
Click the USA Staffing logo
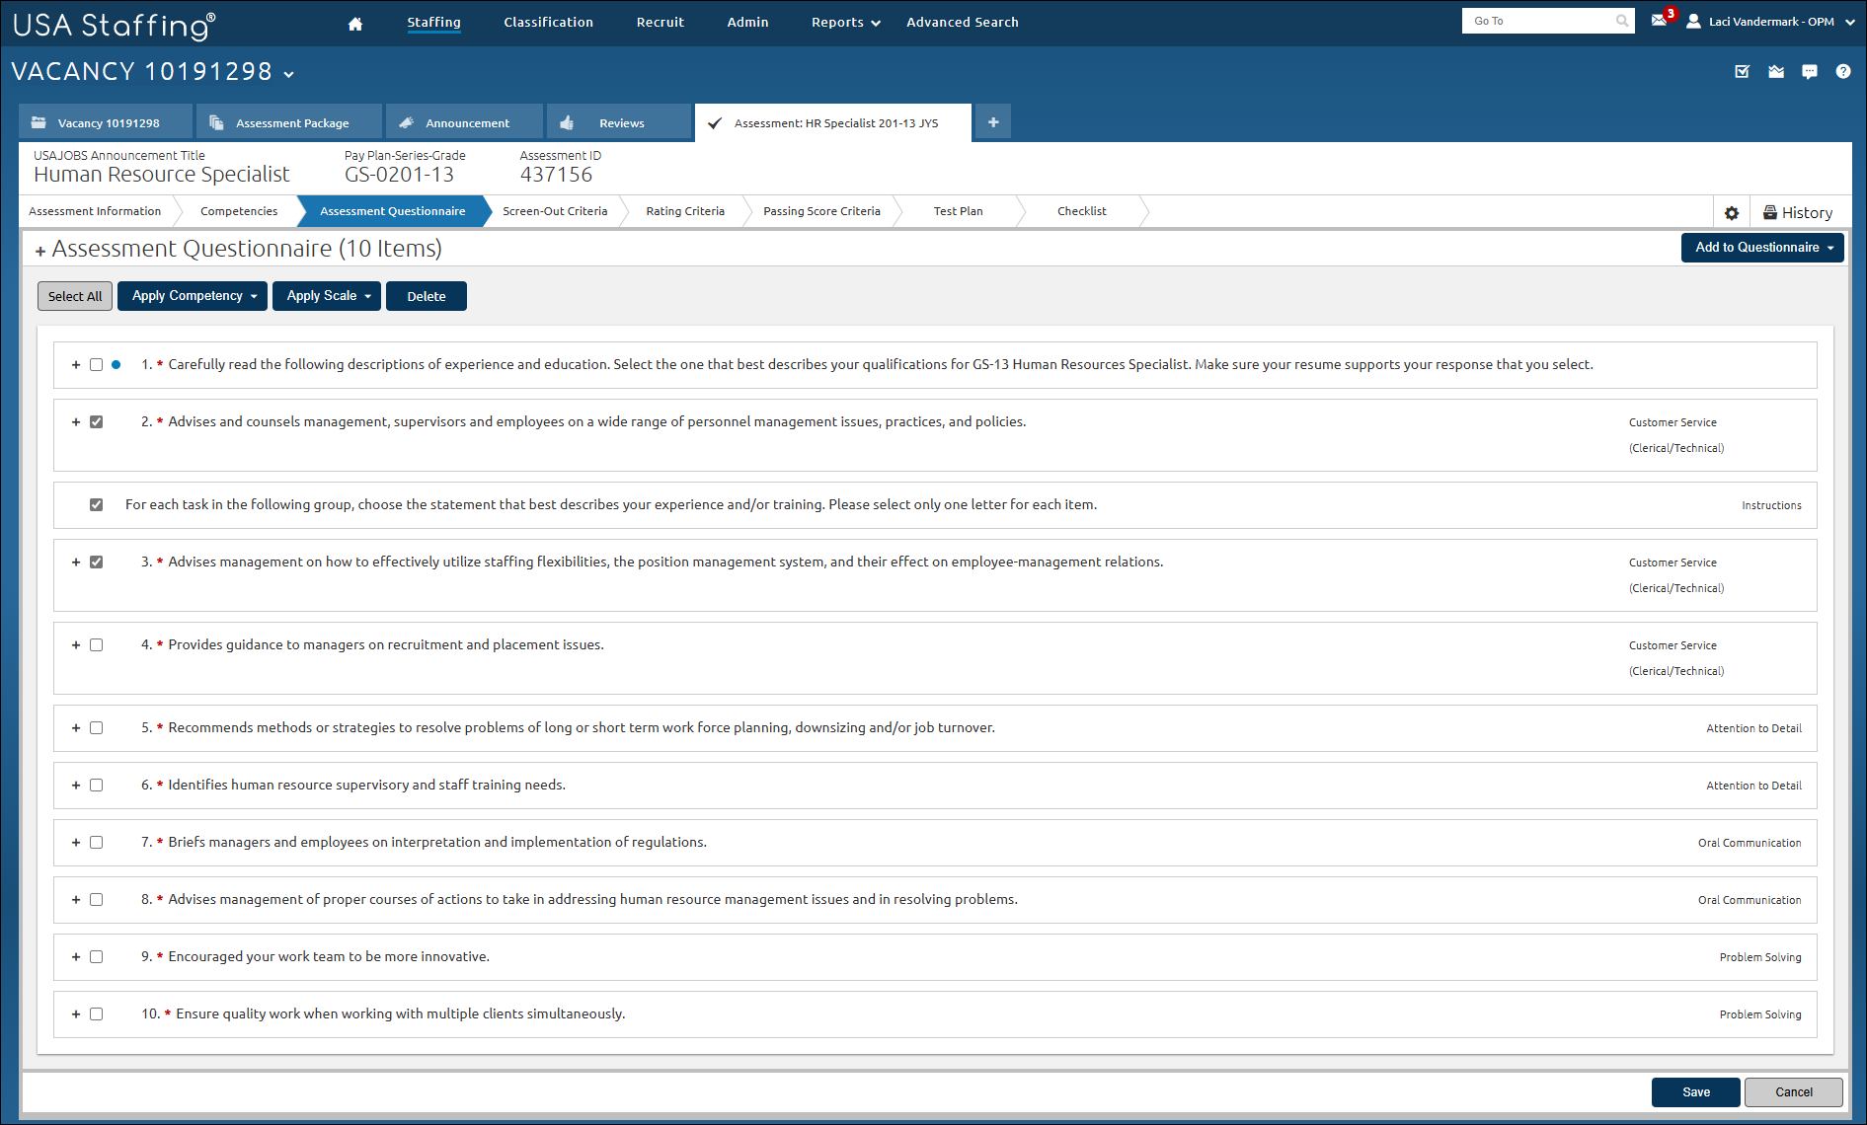(x=115, y=25)
